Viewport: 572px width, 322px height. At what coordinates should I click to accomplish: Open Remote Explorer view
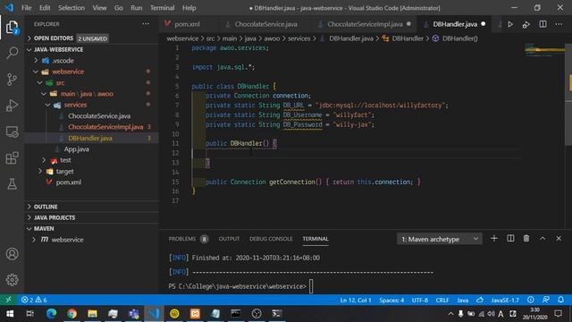pos(12,131)
